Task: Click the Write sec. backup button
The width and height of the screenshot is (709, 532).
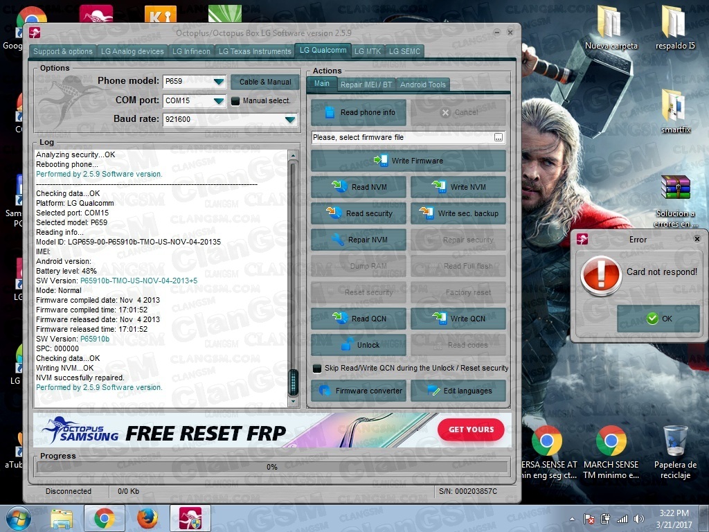Action: click(458, 213)
